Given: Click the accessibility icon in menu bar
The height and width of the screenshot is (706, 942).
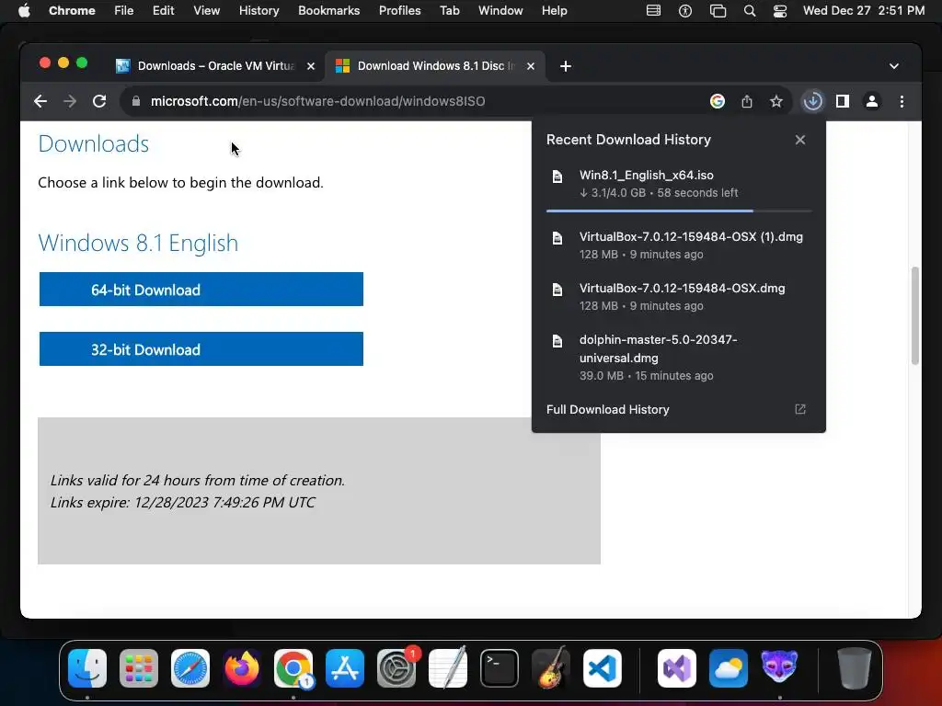Looking at the screenshot, I should click(684, 11).
